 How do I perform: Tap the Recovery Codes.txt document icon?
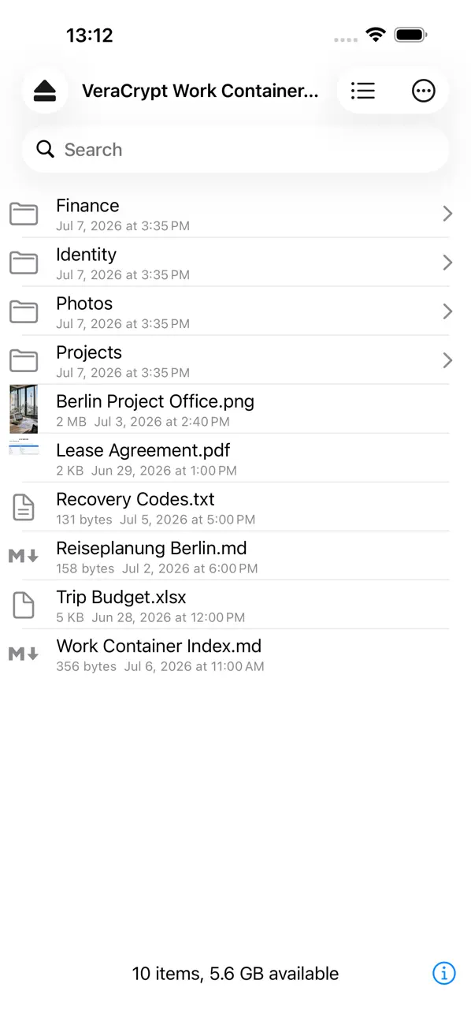[24, 508]
